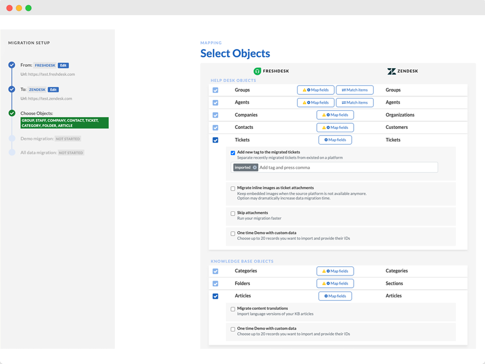Image resolution: width=485 pixels, height=364 pixels.
Task: Click the Choose Objects step label
Action: [x=37, y=113]
